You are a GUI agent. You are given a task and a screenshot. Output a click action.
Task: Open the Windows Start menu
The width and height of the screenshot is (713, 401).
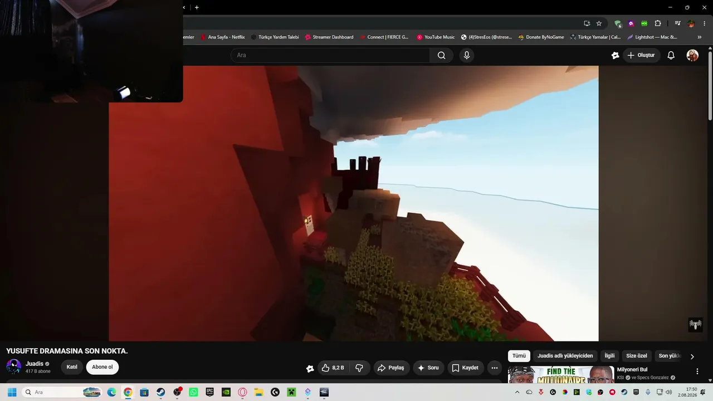pos(12,392)
